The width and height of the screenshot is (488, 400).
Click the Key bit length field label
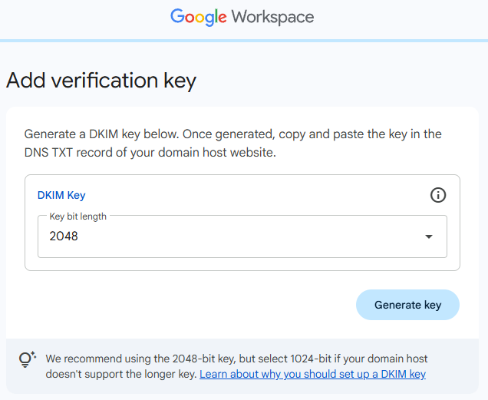[77, 217]
